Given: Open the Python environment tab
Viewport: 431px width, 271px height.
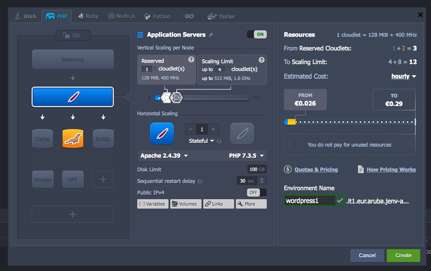Looking at the screenshot, I should tap(157, 16).
